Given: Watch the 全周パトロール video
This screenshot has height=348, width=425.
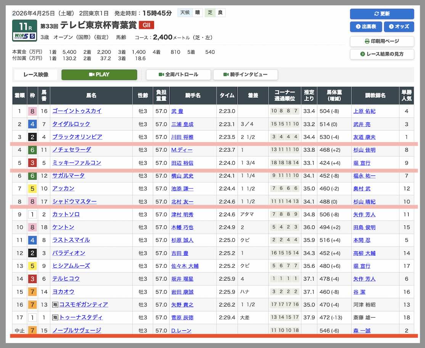Looking at the screenshot, I should [178, 75].
